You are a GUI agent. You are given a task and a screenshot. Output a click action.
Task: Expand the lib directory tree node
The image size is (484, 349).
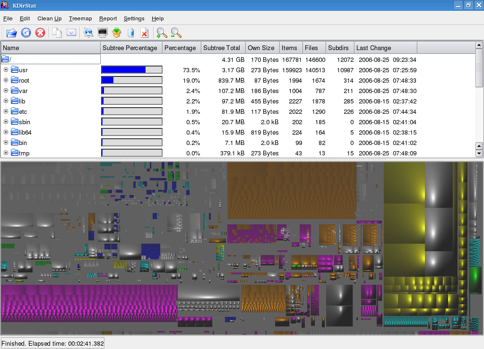pyautogui.click(x=6, y=101)
